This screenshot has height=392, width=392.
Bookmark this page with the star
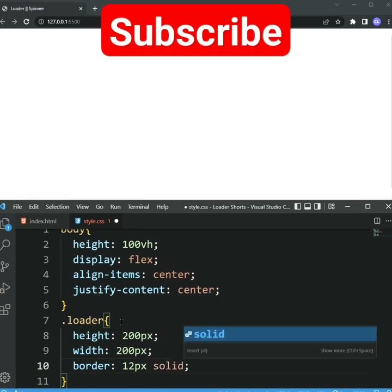(338, 22)
